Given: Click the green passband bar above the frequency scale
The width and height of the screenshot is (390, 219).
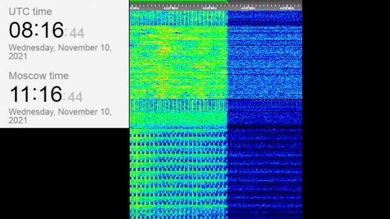Looking at the screenshot, I should pos(179,1).
